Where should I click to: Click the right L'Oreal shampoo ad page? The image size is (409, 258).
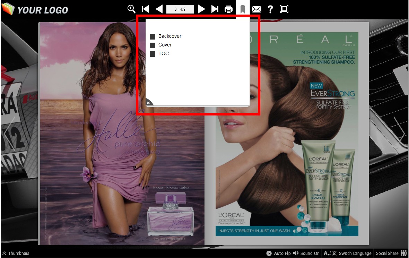tap(287, 134)
